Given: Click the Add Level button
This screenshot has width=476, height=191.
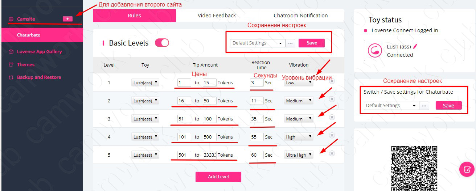Looking at the screenshot, I should [218, 177].
